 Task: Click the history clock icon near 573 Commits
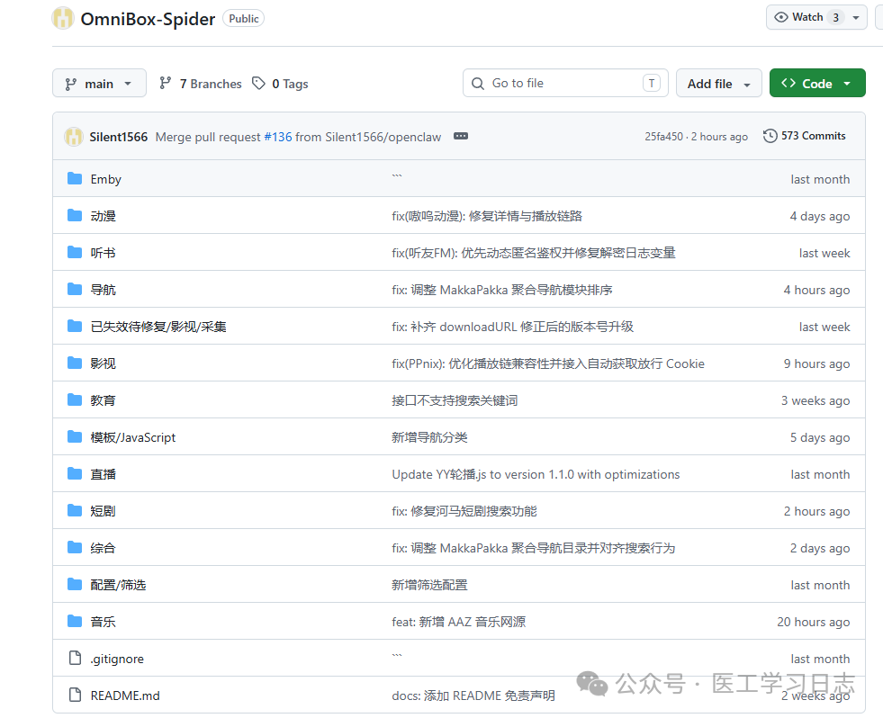770,135
